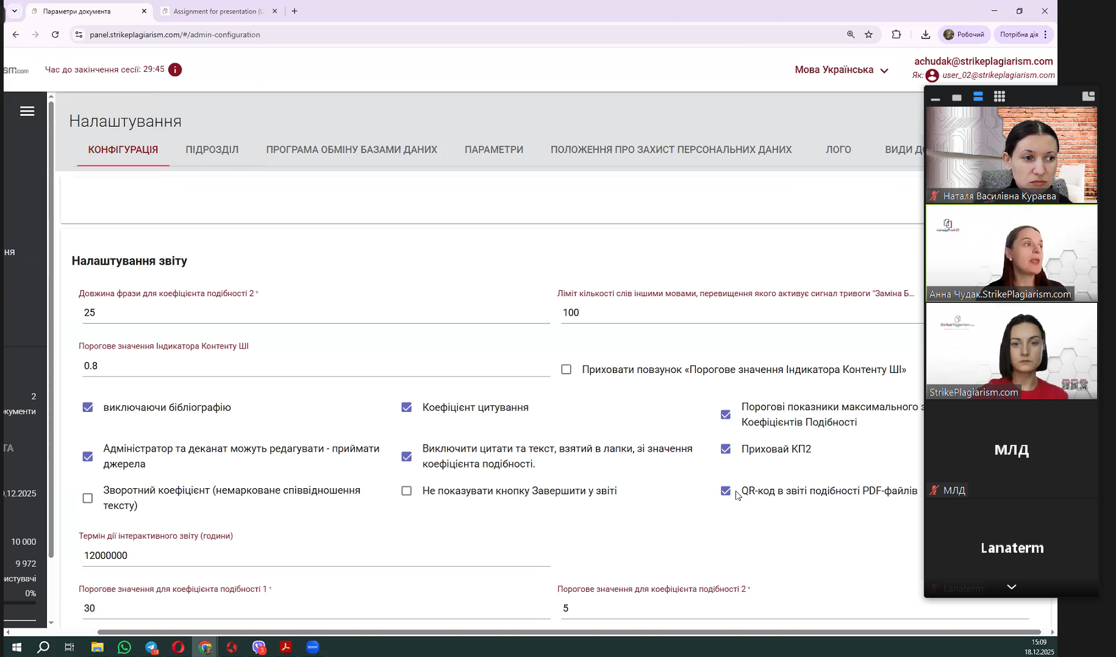Reload the page with the refresh icon
Image resolution: width=1116 pixels, height=657 pixels.
[55, 35]
